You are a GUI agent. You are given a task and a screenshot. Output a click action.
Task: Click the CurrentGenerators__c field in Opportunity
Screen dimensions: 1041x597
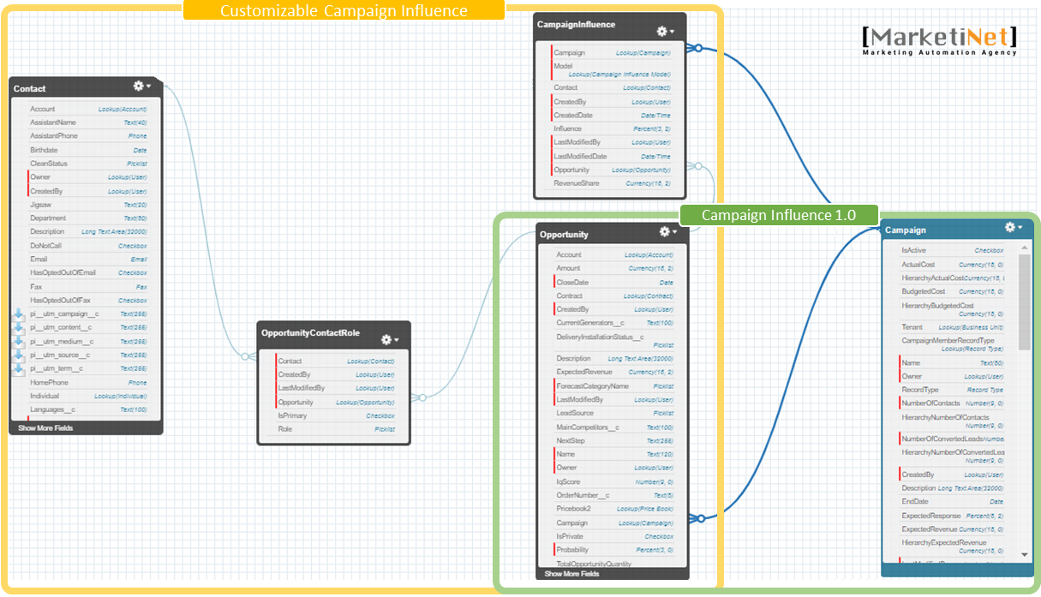pos(614,323)
